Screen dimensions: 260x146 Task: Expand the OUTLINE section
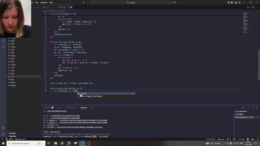(24, 133)
